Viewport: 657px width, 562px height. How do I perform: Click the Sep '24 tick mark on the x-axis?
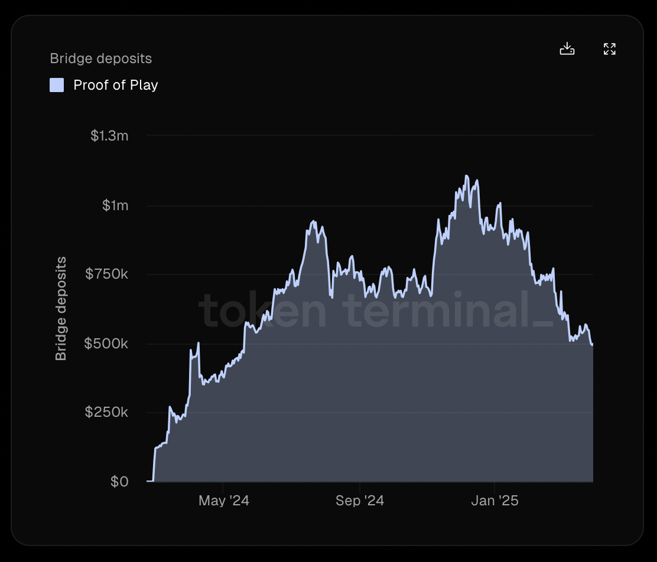pyautogui.click(x=360, y=487)
